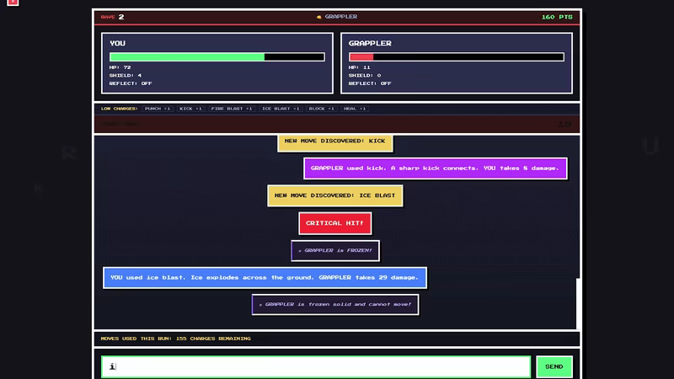Image resolution: width=674 pixels, height=379 pixels.
Task: Click the ICE BLAST ×1 charge chip
Action: coord(281,109)
